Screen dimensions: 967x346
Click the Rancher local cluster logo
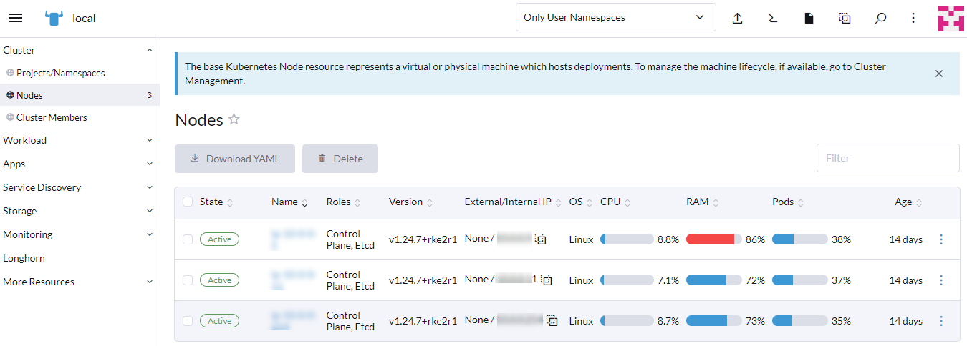coord(54,18)
